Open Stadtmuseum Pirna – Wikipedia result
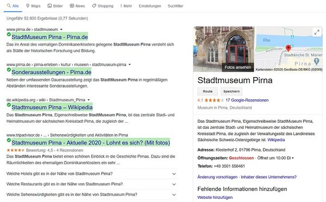This screenshot has width=326, height=202. tap(52, 108)
